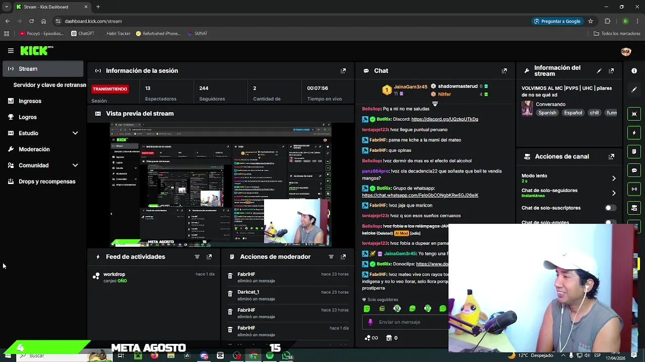Open Modo lento settings chevron
The width and height of the screenshot is (645, 362).
[614, 178]
